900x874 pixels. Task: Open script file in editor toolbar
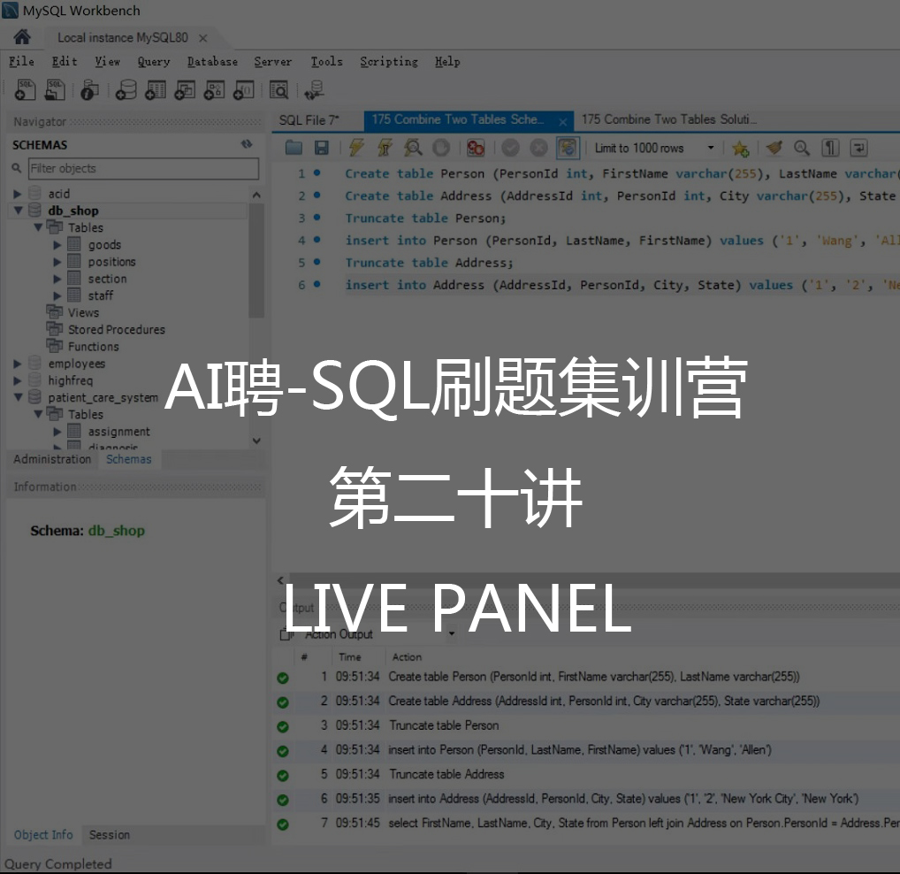(x=294, y=148)
